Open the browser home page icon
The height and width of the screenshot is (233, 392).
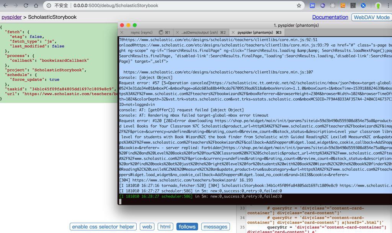36,5
